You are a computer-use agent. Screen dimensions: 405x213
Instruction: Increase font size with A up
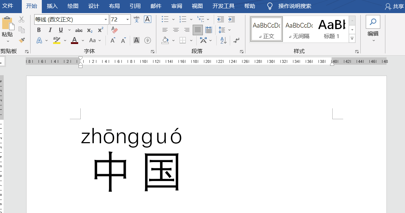pos(113,40)
